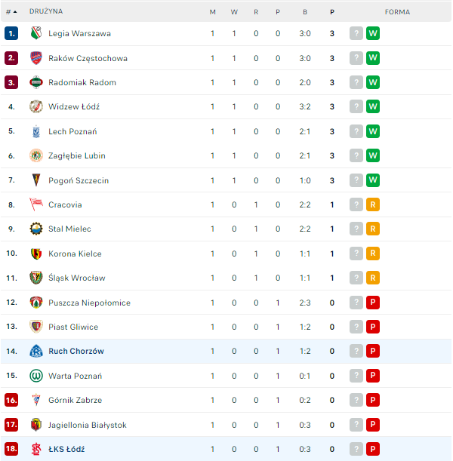Click Legia Warszawa's green W form badge
Viewport: 453px width, 461px height.
(372, 33)
